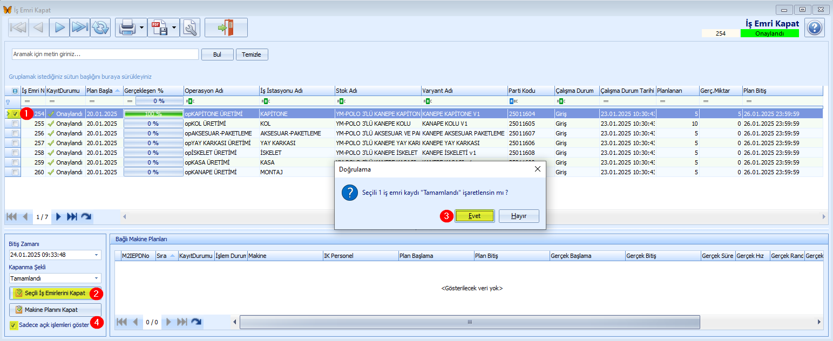This screenshot has height=341, width=833.
Task: Toggle 'Sadece açık işlemleri göster' checkbox
Action: click(x=13, y=325)
